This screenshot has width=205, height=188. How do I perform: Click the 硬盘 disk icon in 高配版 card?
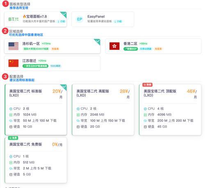[78, 127]
